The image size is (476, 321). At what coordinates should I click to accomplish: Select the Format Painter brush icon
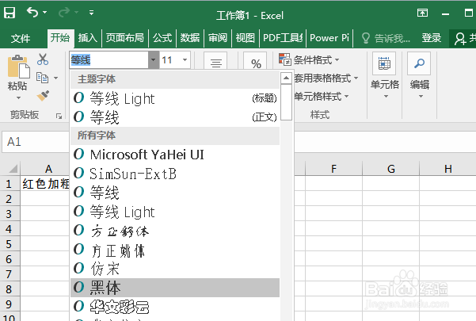[x=43, y=95]
